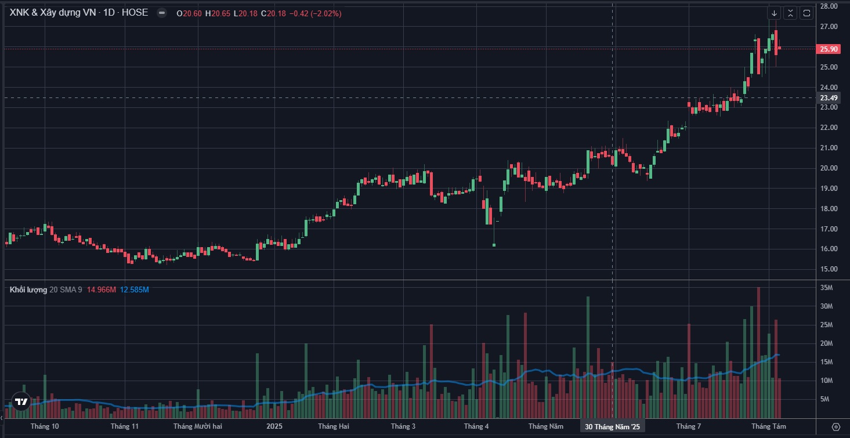Collapse the price chart pane
Screen dimensions: 850x438
790,13
